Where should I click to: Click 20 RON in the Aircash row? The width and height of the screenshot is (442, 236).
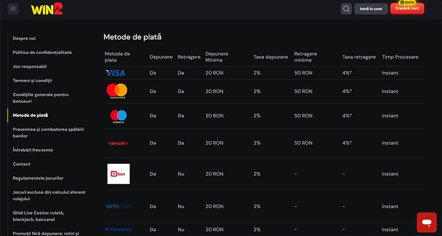click(214, 143)
